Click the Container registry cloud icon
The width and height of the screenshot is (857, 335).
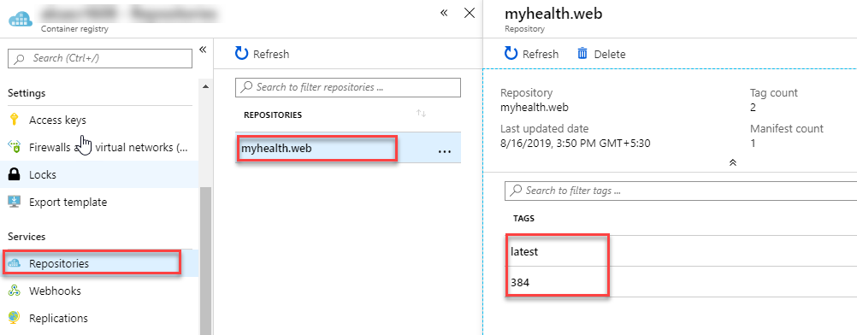(x=21, y=21)
